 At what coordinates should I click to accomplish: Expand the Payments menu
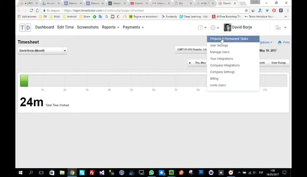[x=133, y=27]
